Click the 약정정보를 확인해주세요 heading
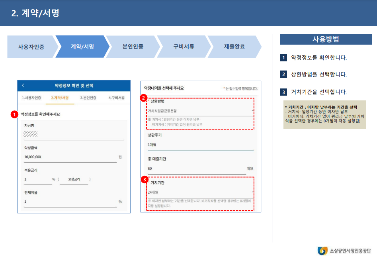Image resolution: width=377 pixels, height=257 pixels. pyautogui.click(x=40, y=114)
